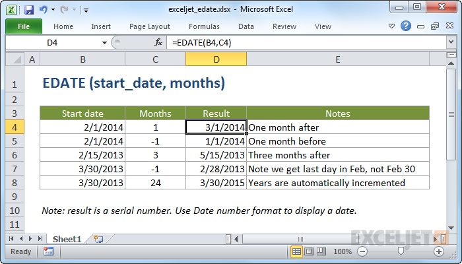
Task: Click the Save icon in Quick Access Toolbar
Action: [28, 10]
